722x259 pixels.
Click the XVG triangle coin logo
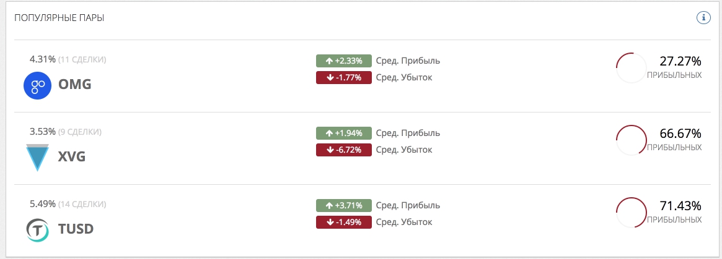(37, 157)
